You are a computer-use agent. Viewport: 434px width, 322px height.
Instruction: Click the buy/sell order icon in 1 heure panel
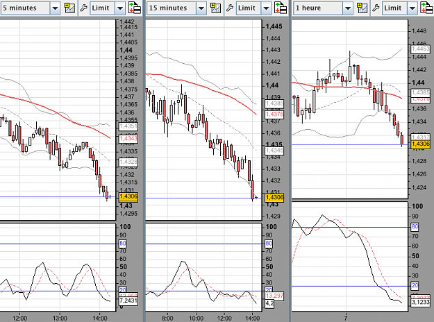click(427, 8)
